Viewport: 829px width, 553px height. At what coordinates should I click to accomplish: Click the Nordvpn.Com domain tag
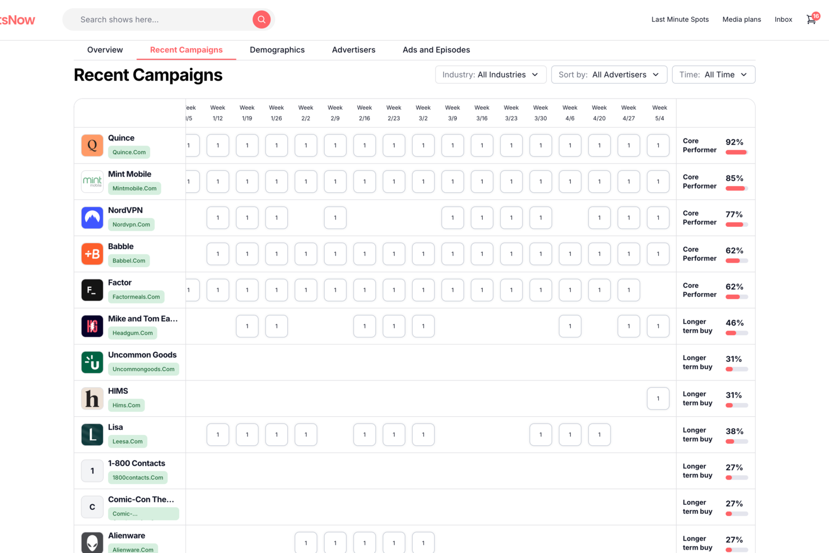point(131,225)
